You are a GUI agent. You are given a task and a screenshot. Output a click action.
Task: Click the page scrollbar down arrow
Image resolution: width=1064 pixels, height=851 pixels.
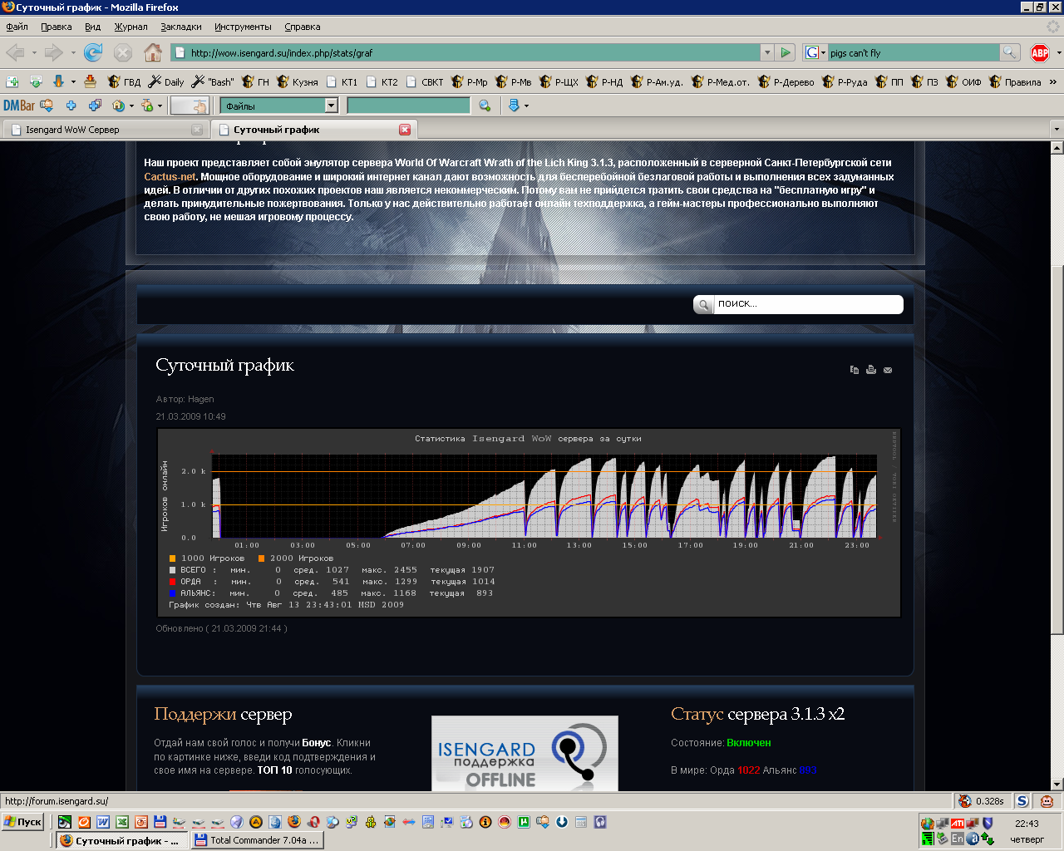1057,784
